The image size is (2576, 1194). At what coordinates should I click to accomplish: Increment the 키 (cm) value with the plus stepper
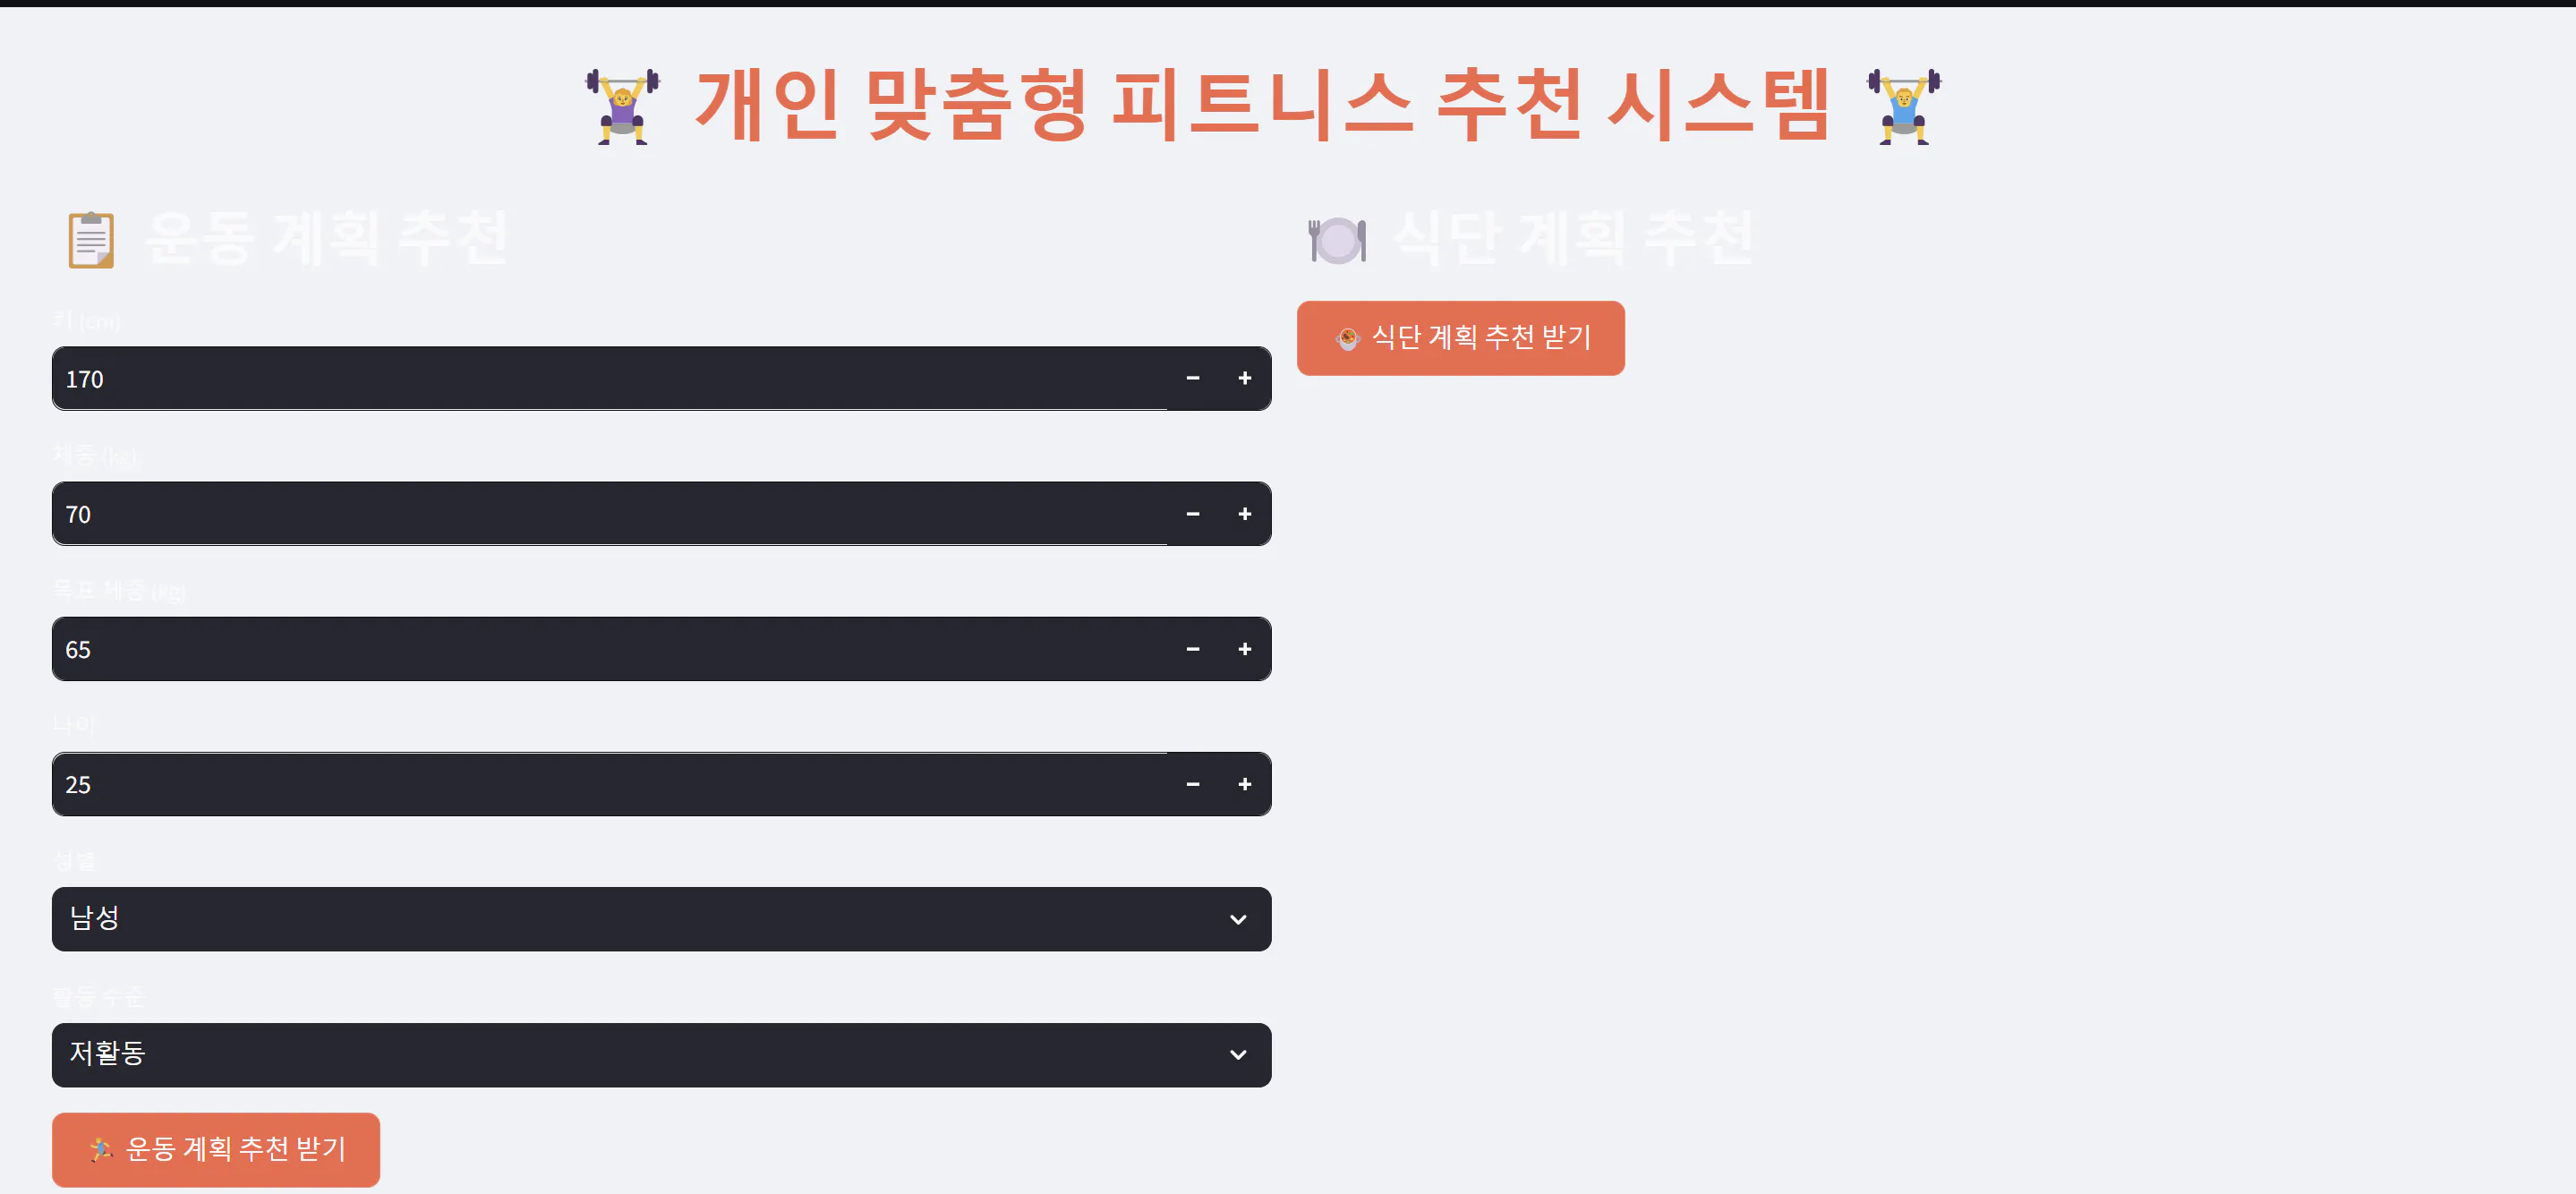pos(1245,378)
